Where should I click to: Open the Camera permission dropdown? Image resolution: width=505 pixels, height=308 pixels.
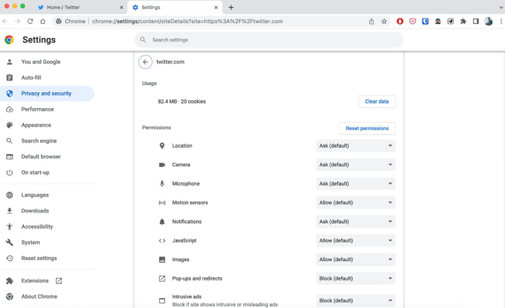[355, 165]
